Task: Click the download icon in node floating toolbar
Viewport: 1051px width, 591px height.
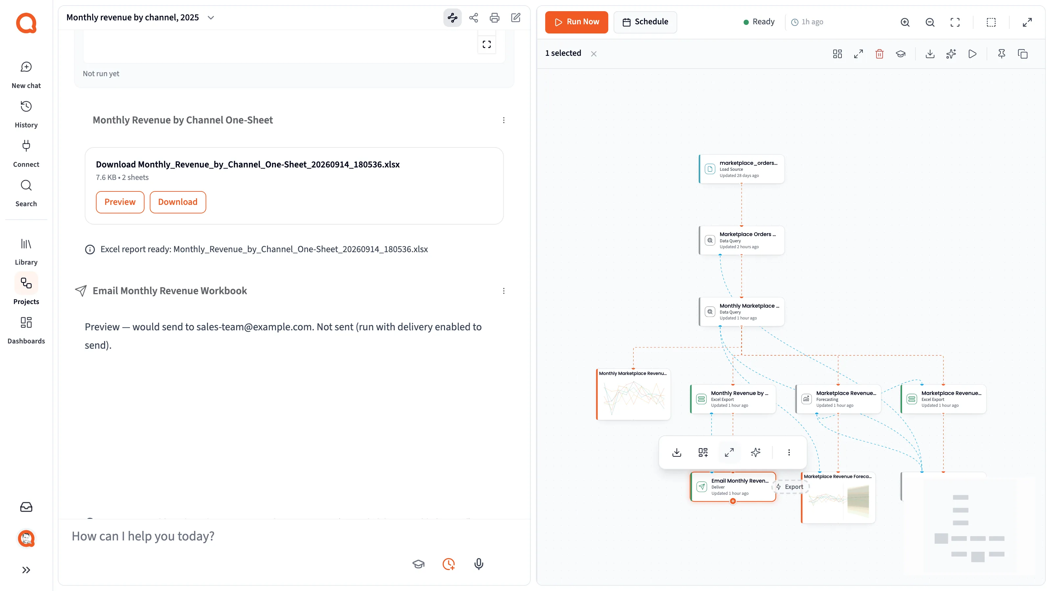Action: (x=677, y=452)
